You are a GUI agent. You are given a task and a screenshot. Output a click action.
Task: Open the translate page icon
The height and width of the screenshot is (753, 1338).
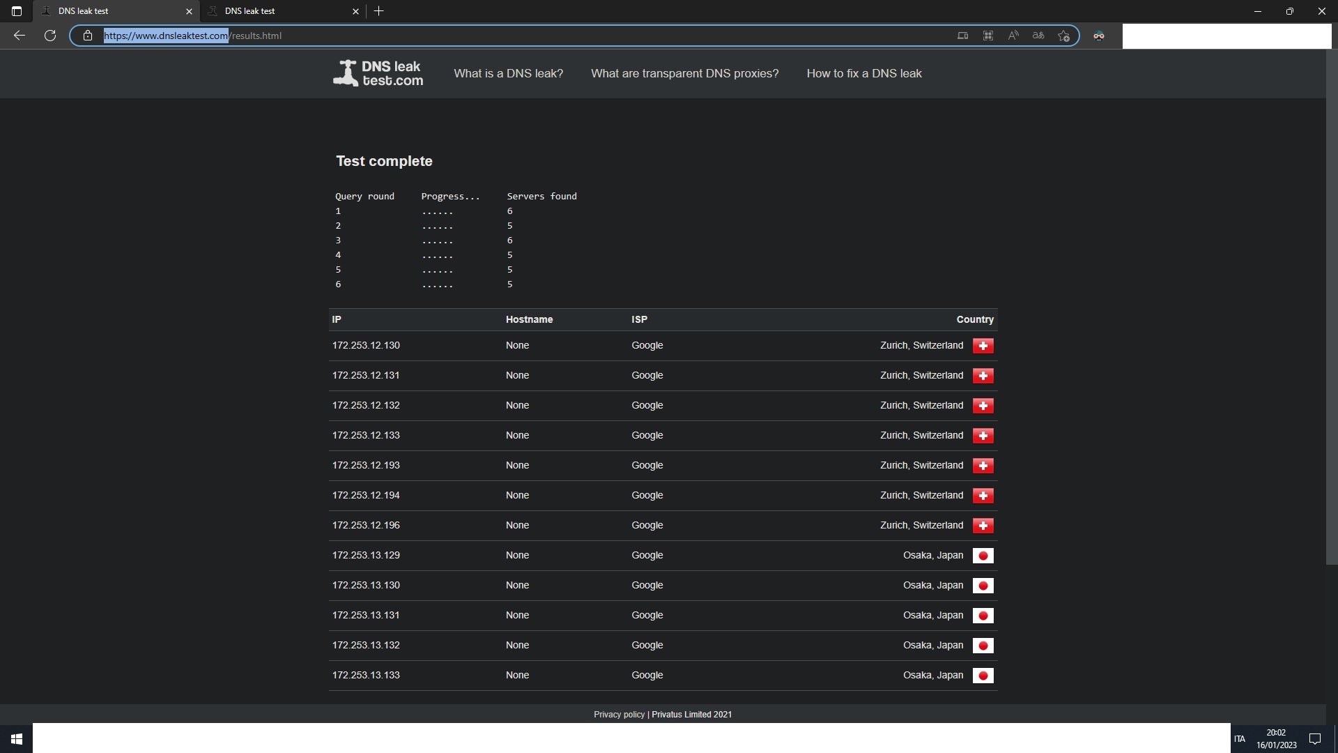click(x=1038, y=36)
